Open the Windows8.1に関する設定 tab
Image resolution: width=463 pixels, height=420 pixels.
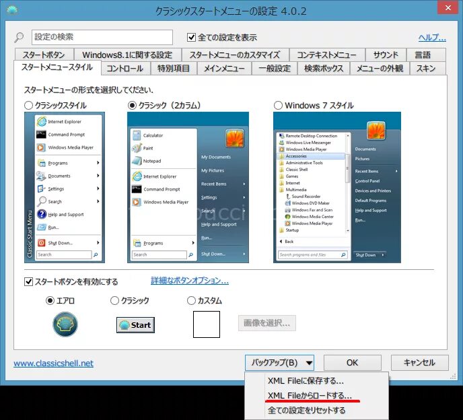[127, 55]
